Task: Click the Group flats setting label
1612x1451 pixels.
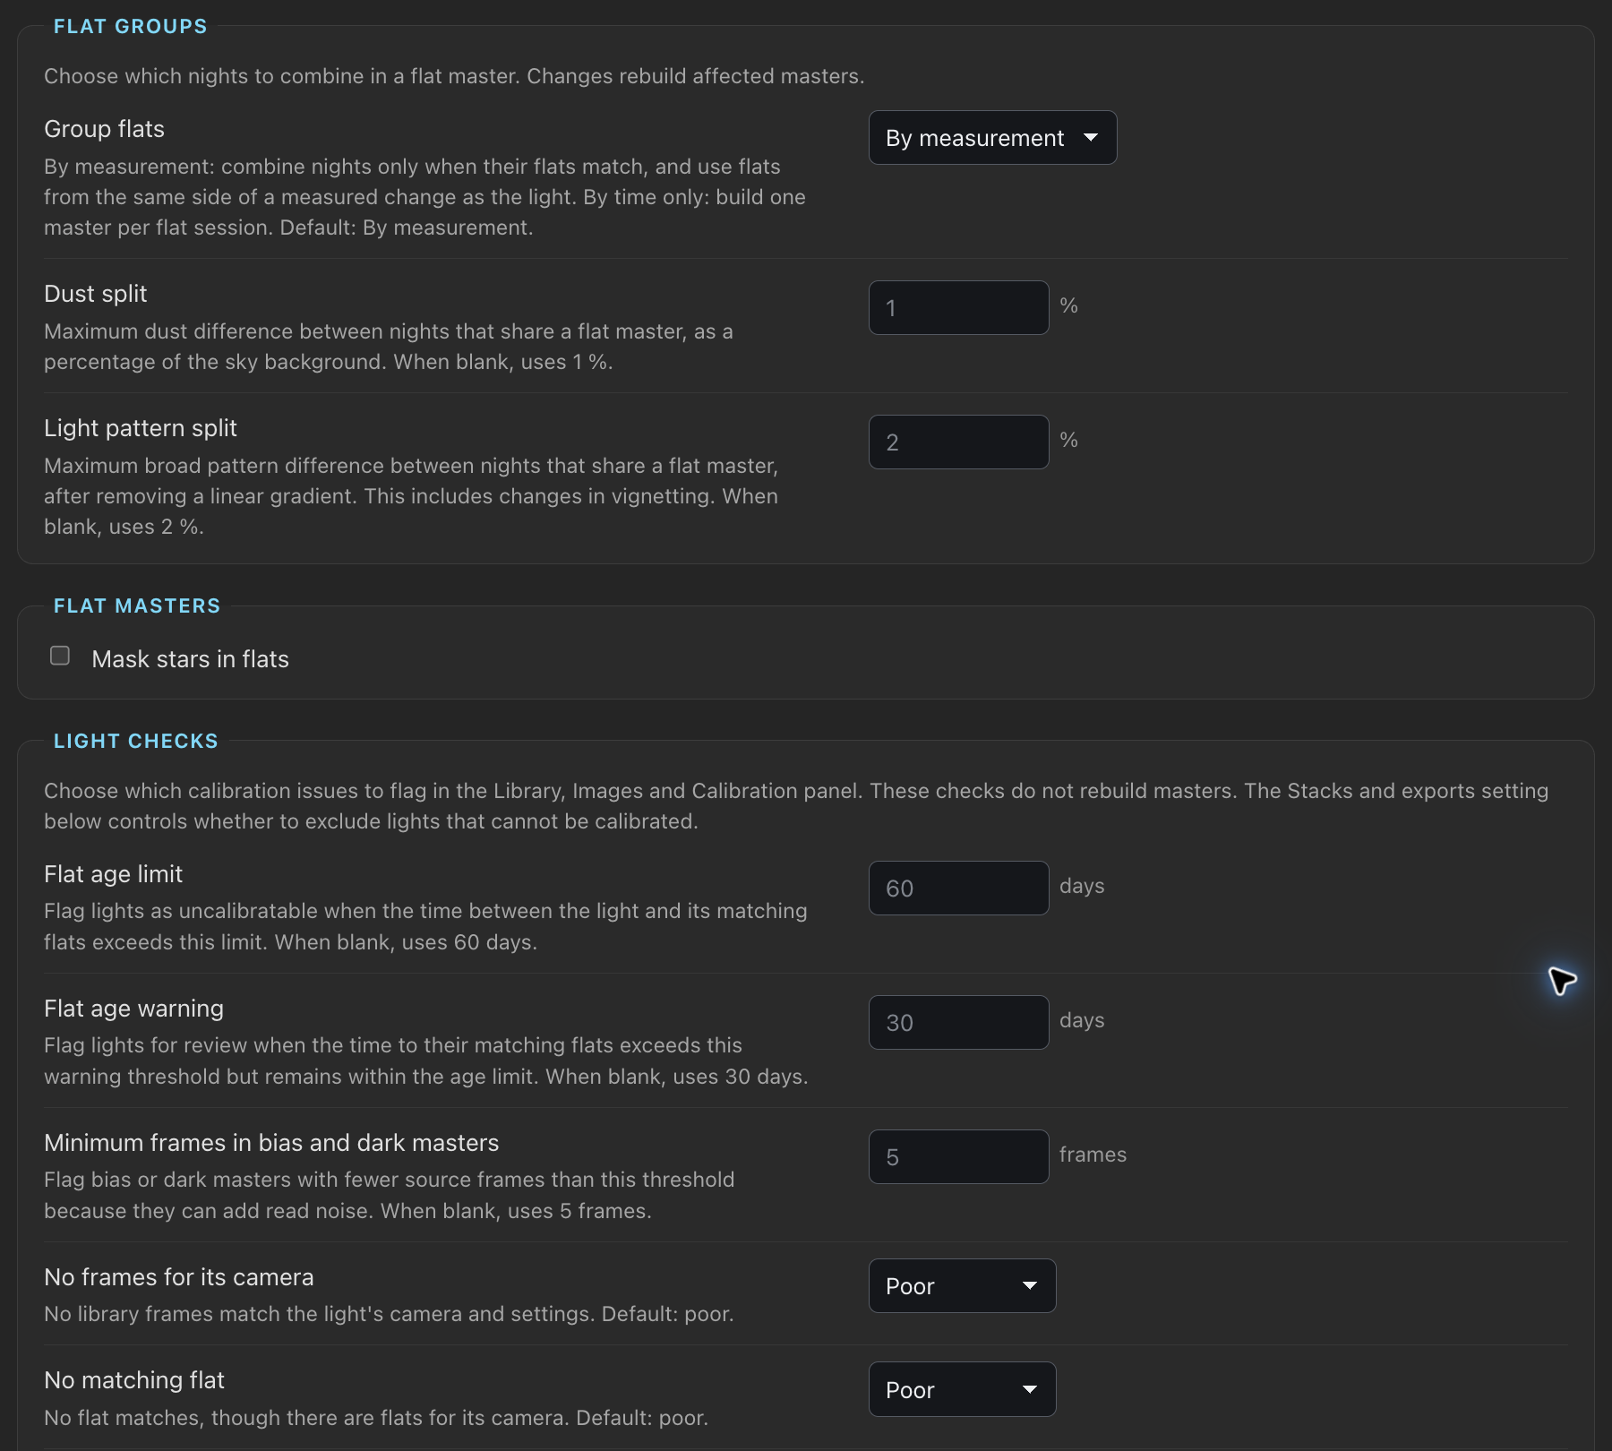Action: pos(105,129)
